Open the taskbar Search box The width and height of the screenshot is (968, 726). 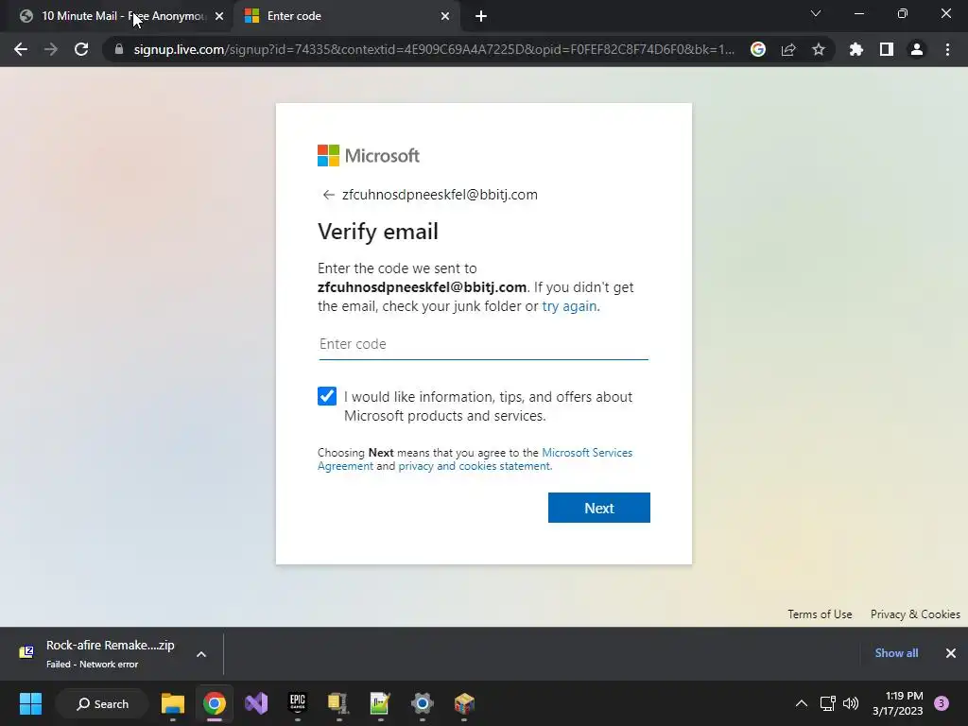click(102, 703)
